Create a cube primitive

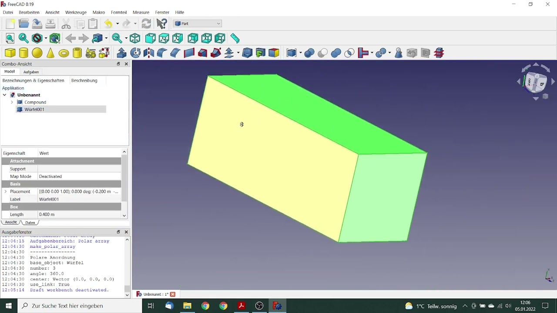coord(10,53)
